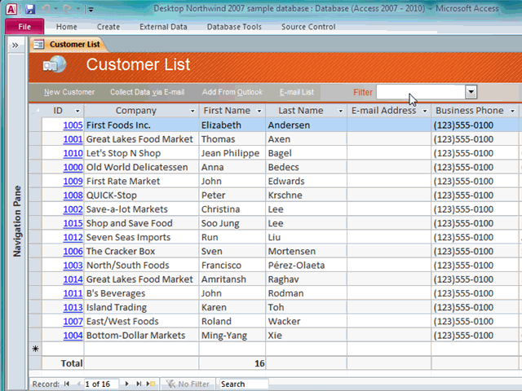Expand Navigation Pane with double-chevron button
The width and height of the screenshot is (522, 391).
[15, 45]
